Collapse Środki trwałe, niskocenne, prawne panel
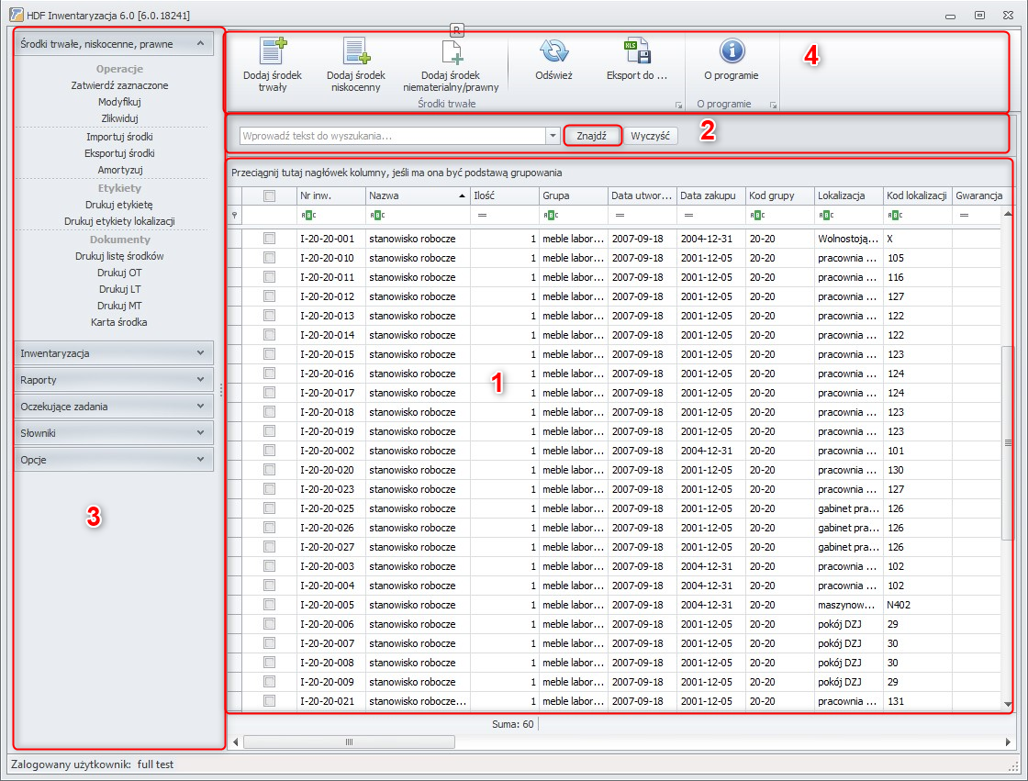The width and height of the screenshot is (1028, 781). (201, 44)
